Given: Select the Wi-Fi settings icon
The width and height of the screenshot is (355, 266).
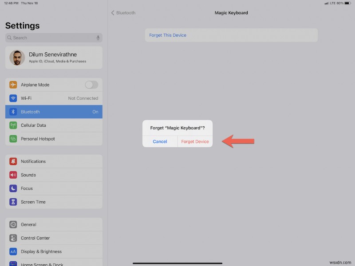Looking at the screenshot, I should click(x=12, y=98).
